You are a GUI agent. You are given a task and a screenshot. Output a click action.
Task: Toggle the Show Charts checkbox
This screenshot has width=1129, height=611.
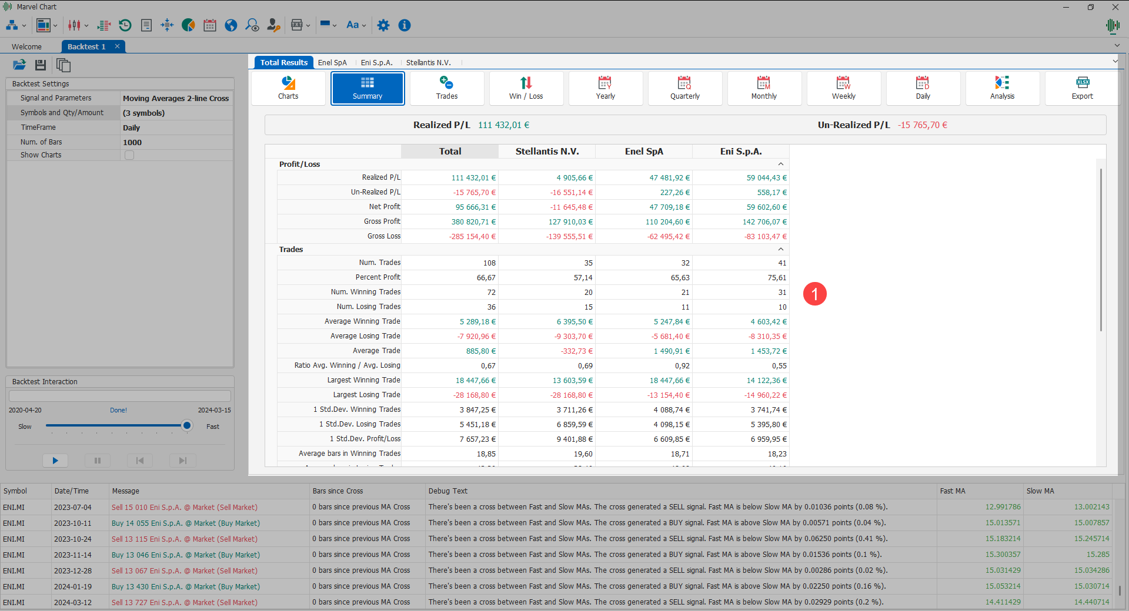[129, 155]
